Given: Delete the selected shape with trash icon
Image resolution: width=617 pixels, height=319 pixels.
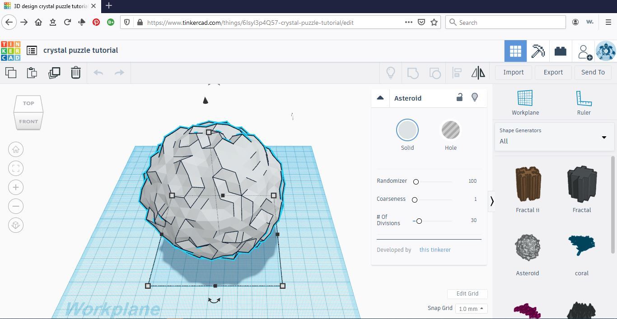Looking at the screenshot, I should pos(76,73).
